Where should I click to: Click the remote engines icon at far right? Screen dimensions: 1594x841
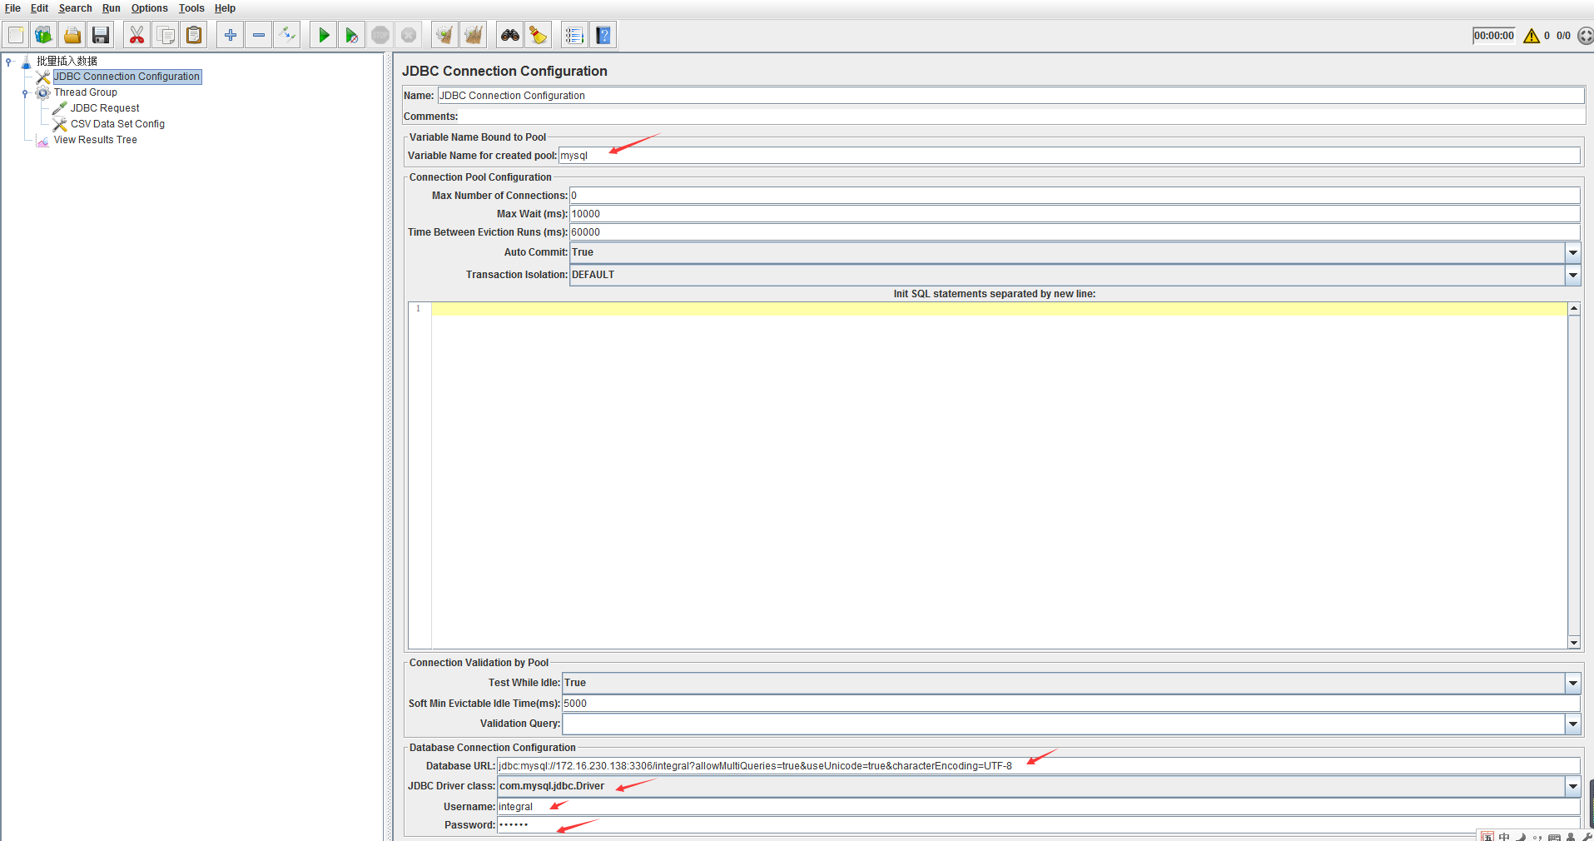coord(1586,36)
